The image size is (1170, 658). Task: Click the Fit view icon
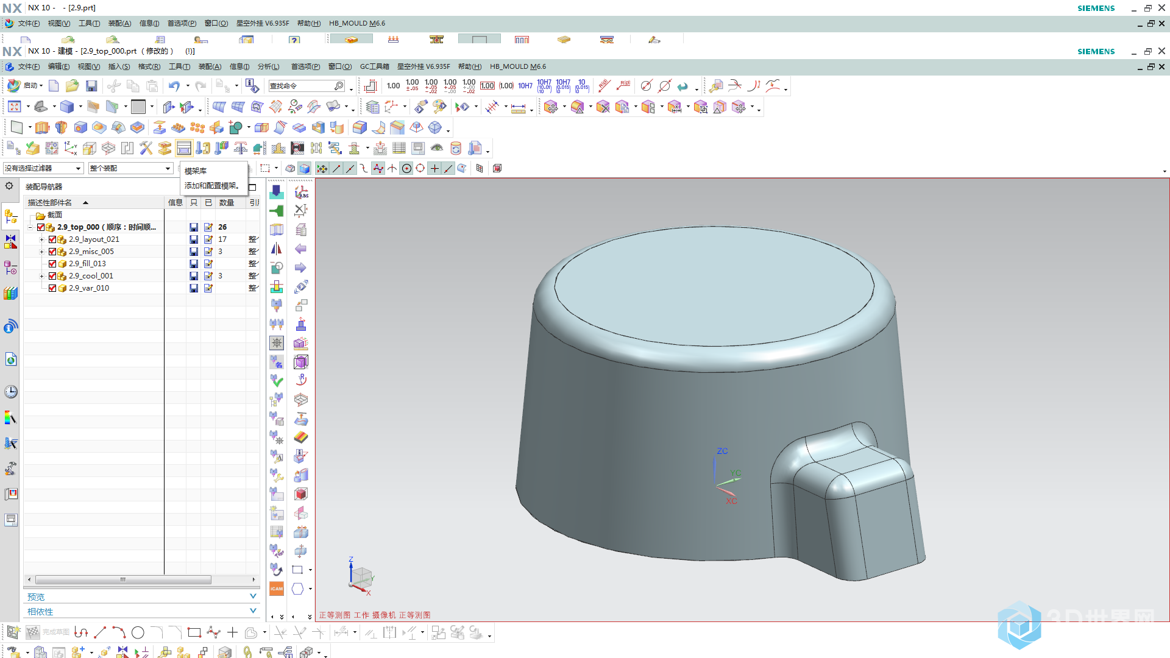pos(15,107)
